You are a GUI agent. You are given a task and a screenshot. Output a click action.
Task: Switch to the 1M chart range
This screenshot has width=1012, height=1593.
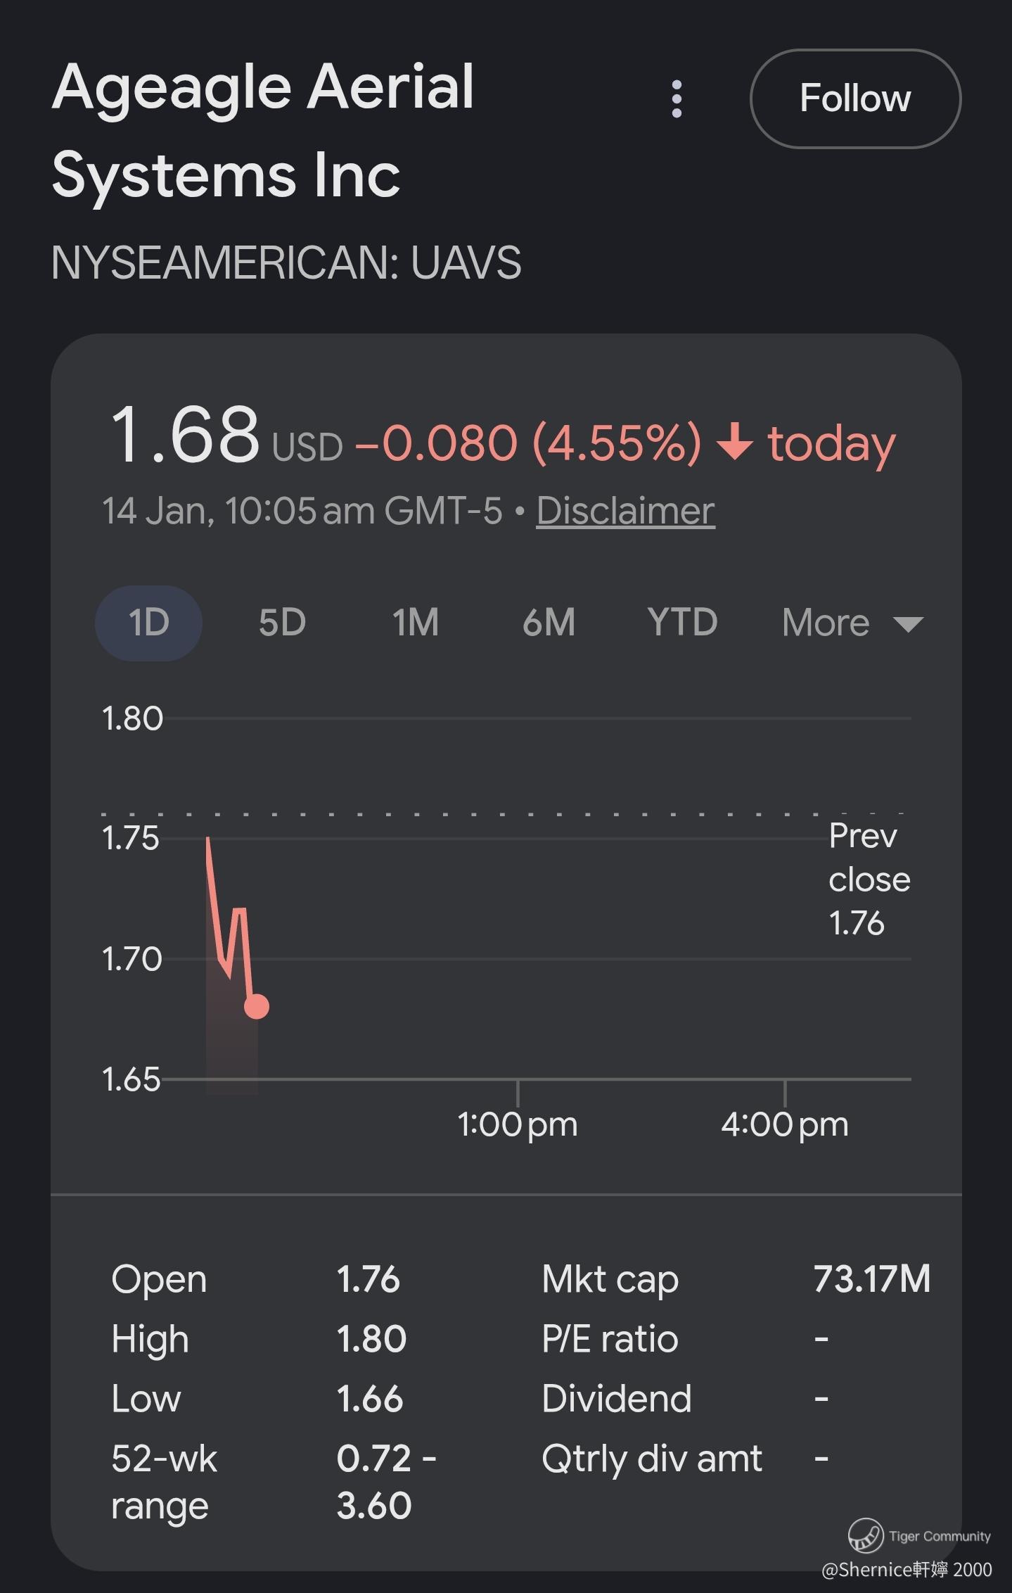415,623
